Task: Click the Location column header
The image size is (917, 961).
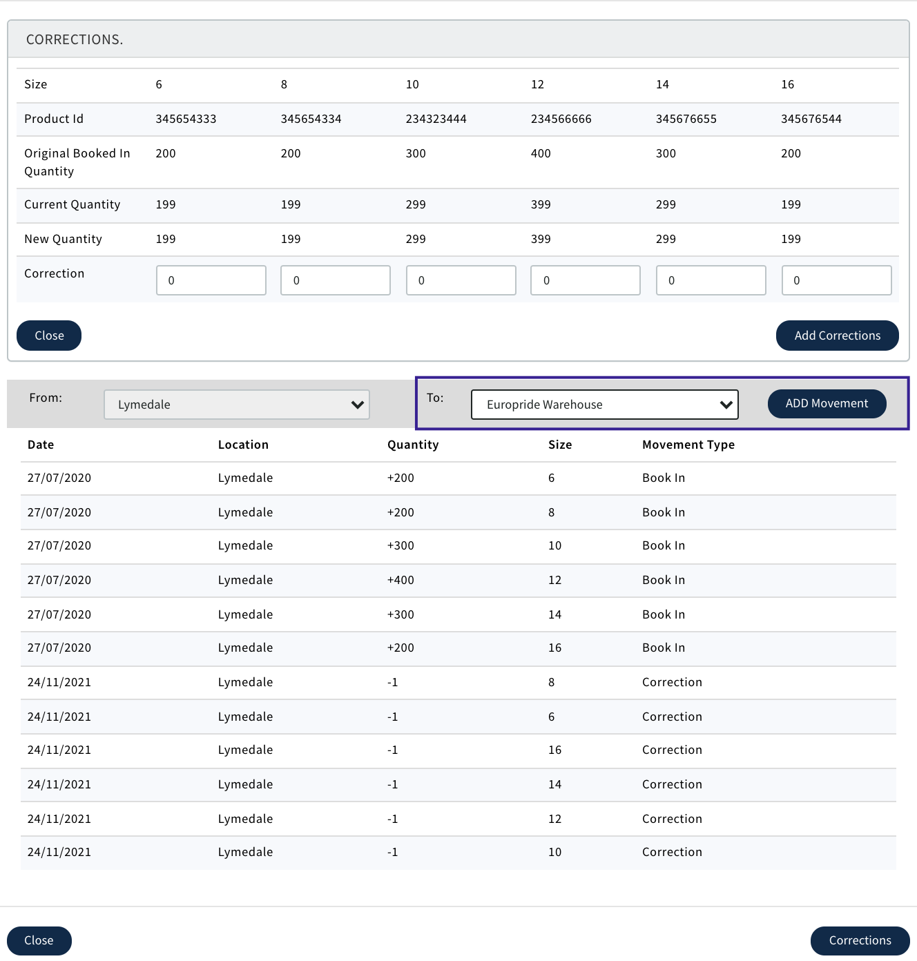Action: point(243,445)
